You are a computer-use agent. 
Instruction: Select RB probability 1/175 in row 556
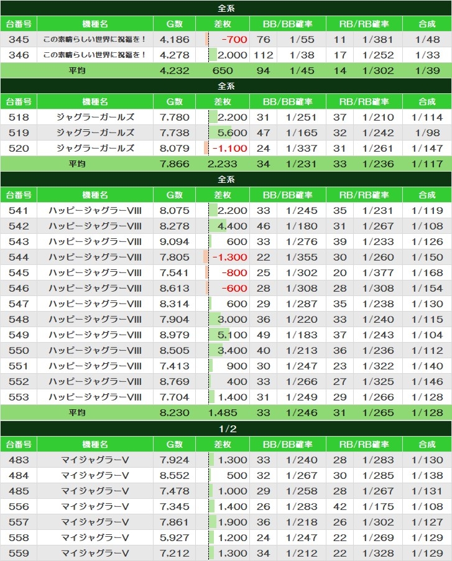point(377,507)
